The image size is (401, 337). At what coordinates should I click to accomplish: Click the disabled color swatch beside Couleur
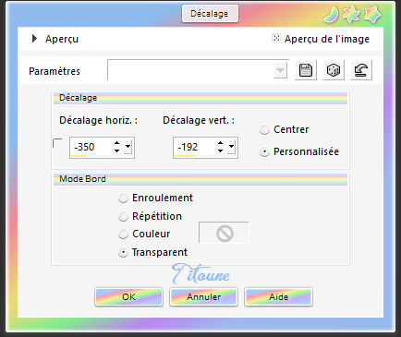(x=224, y=233)
